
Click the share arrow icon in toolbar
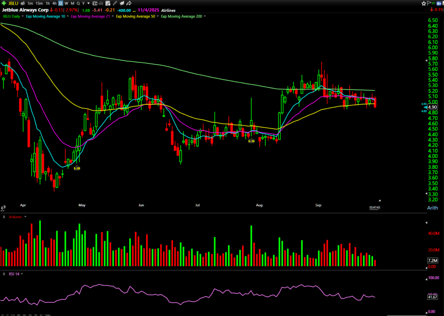pyautogui.click(x=129, y=3)
